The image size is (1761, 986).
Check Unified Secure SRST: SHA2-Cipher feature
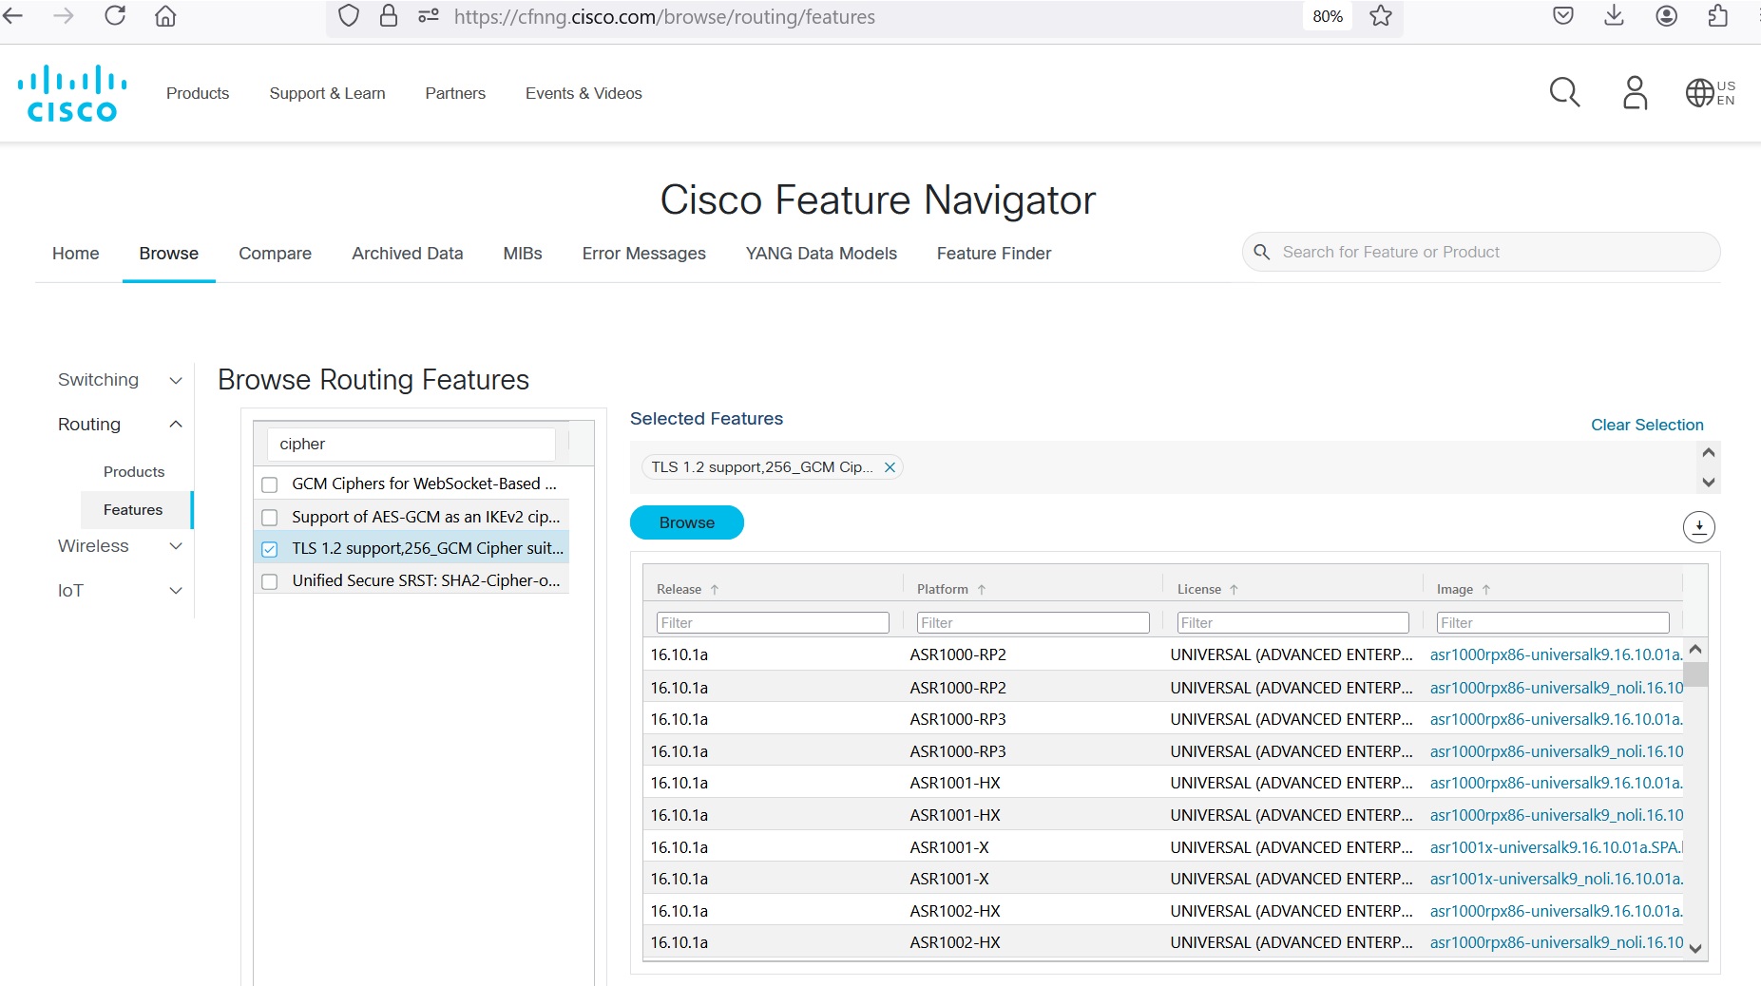click(x=270, y=581)
